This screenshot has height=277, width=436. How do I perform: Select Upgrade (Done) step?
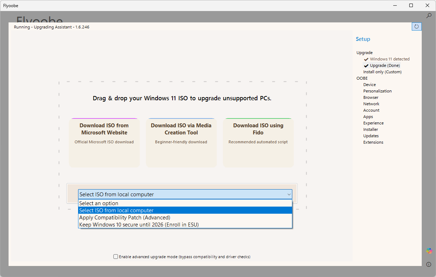pyautogui.click(x=385, y=65)
